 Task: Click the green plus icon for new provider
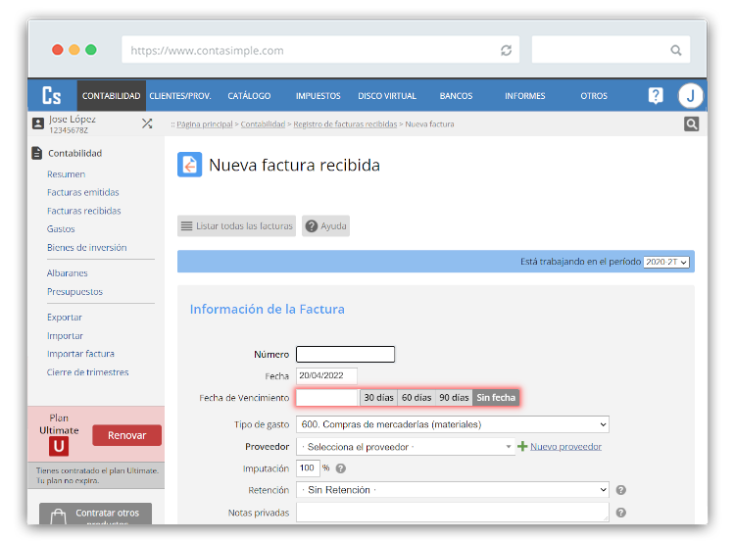[522, 446]
